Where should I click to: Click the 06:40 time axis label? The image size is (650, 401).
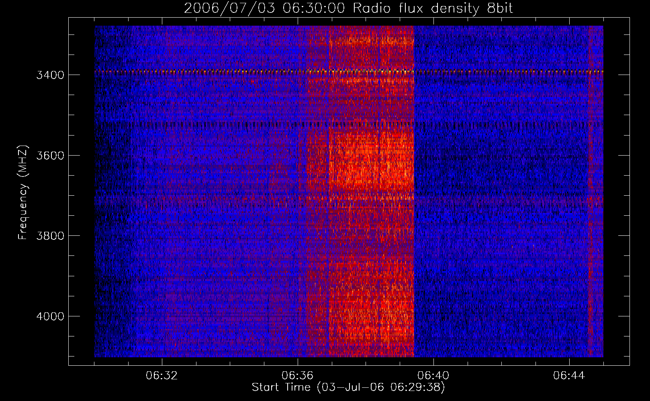point(433,376)
